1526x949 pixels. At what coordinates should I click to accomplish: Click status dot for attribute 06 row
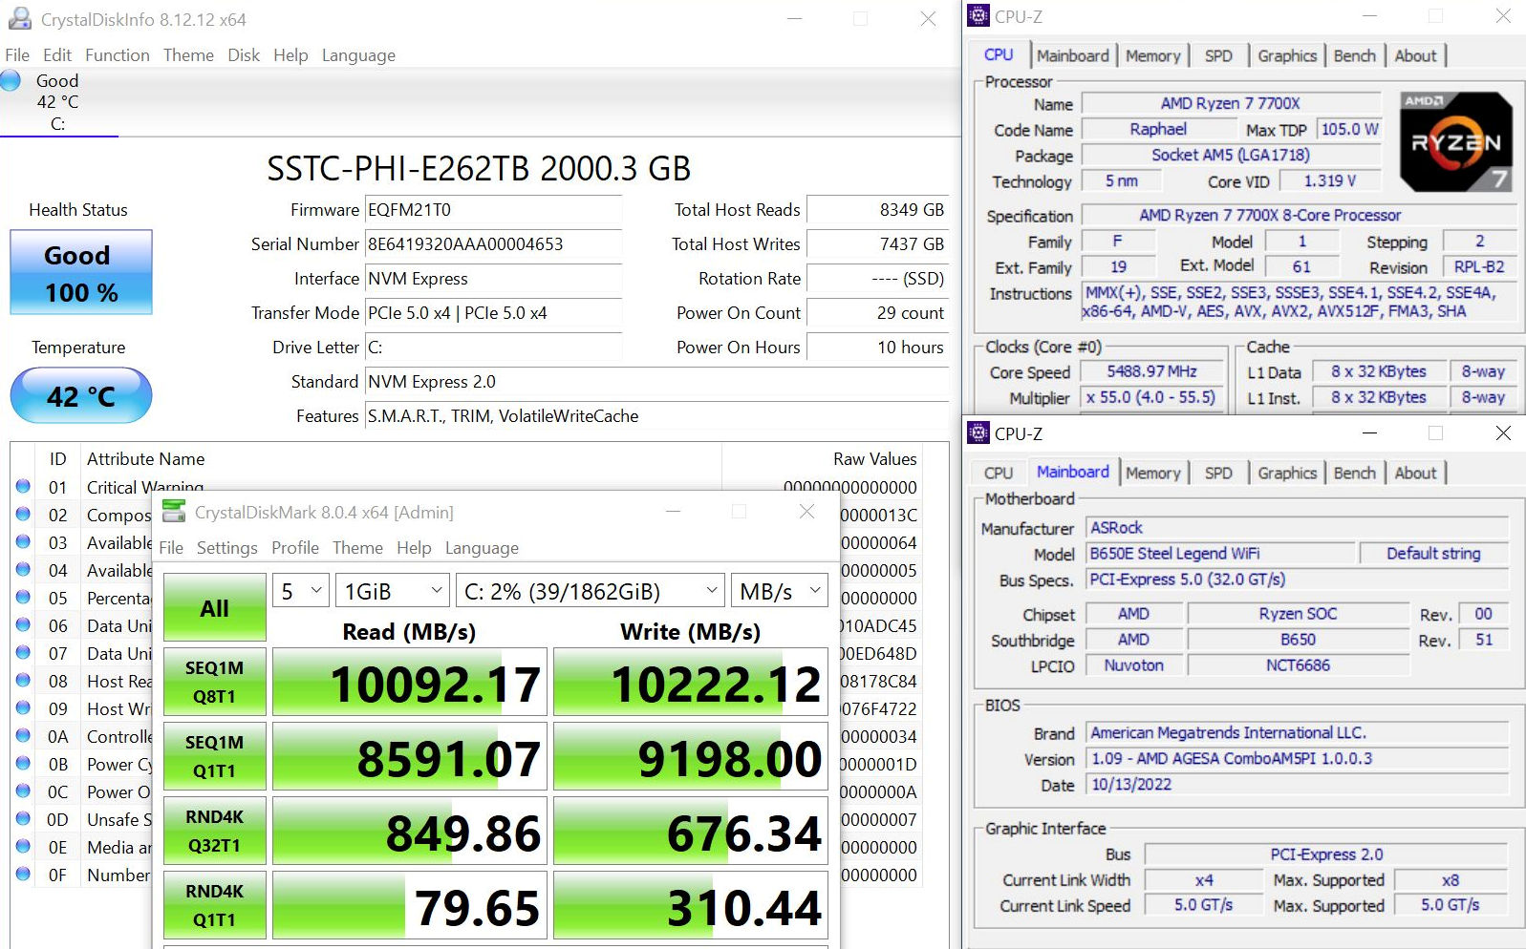click(x=23, y=625)
